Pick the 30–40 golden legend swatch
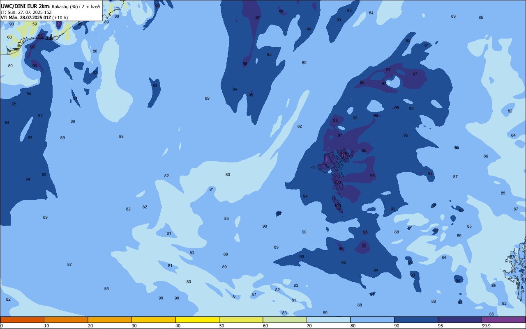Viewport: 526px width, 329px height. pyautogui.click(x=153, y=320)
